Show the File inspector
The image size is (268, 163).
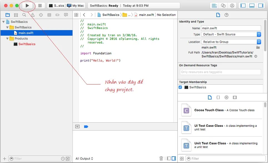point(218,15)
